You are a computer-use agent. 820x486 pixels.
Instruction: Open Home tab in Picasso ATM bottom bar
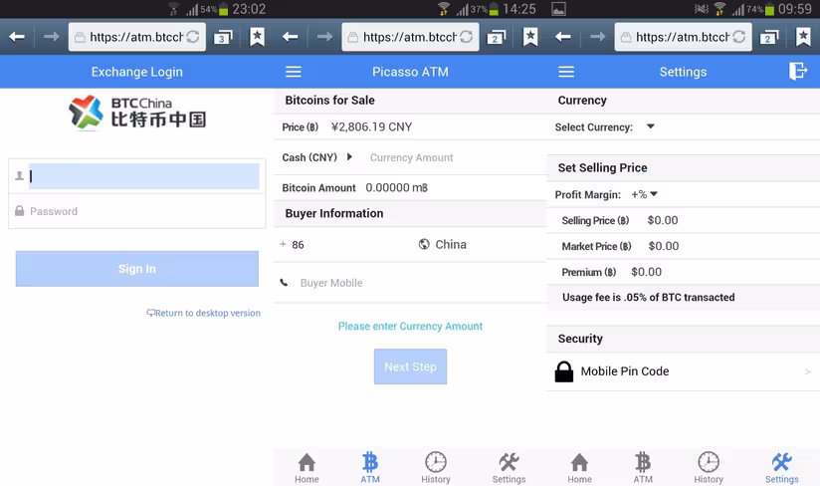click(x=307, y=468)
